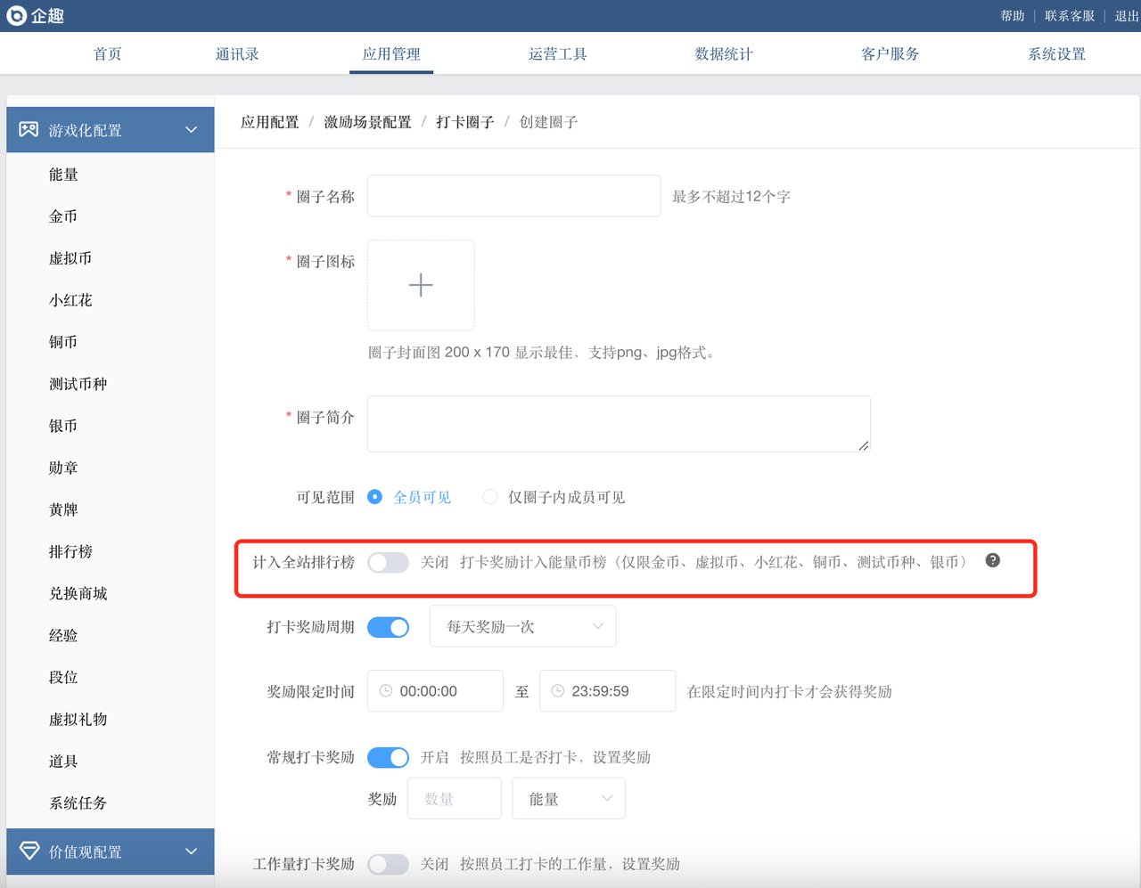This screenshot has width=1141, height=888.
Task: Click the 企趣 logo icon
Action: 16,15
